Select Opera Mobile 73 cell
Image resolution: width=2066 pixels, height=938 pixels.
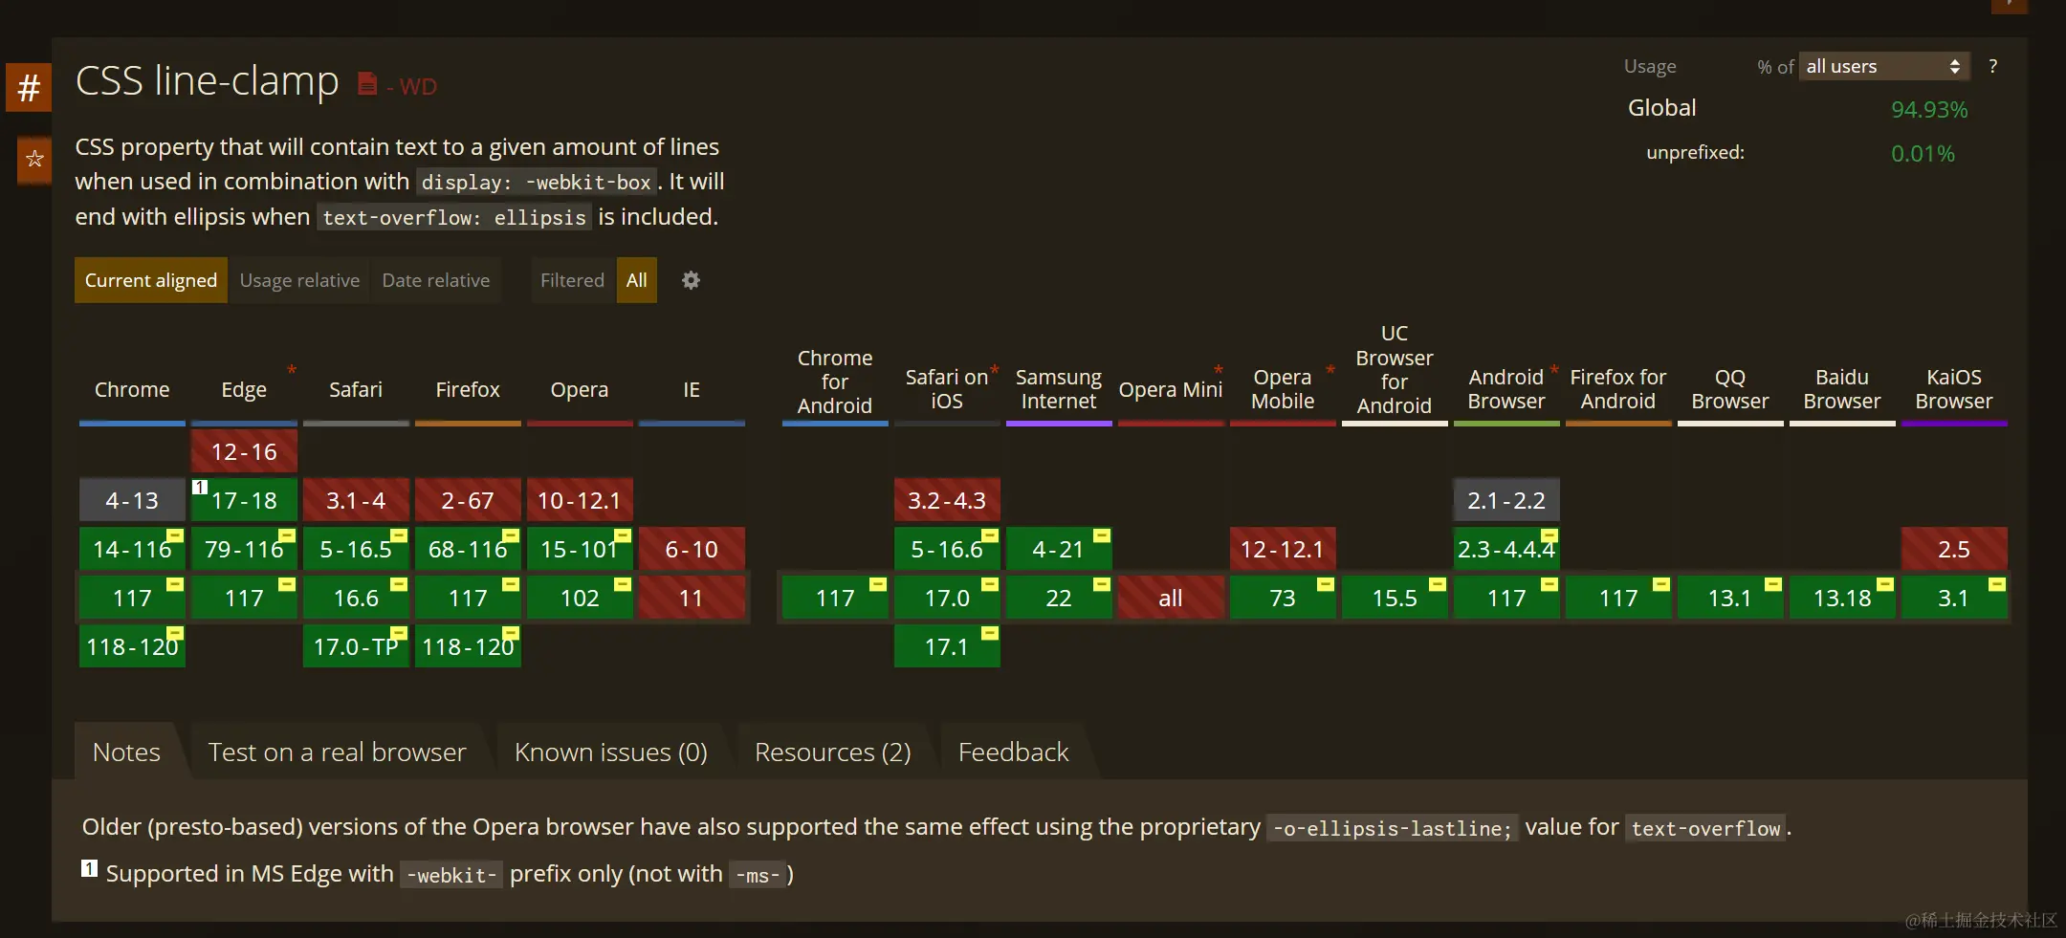(1283, 598)
